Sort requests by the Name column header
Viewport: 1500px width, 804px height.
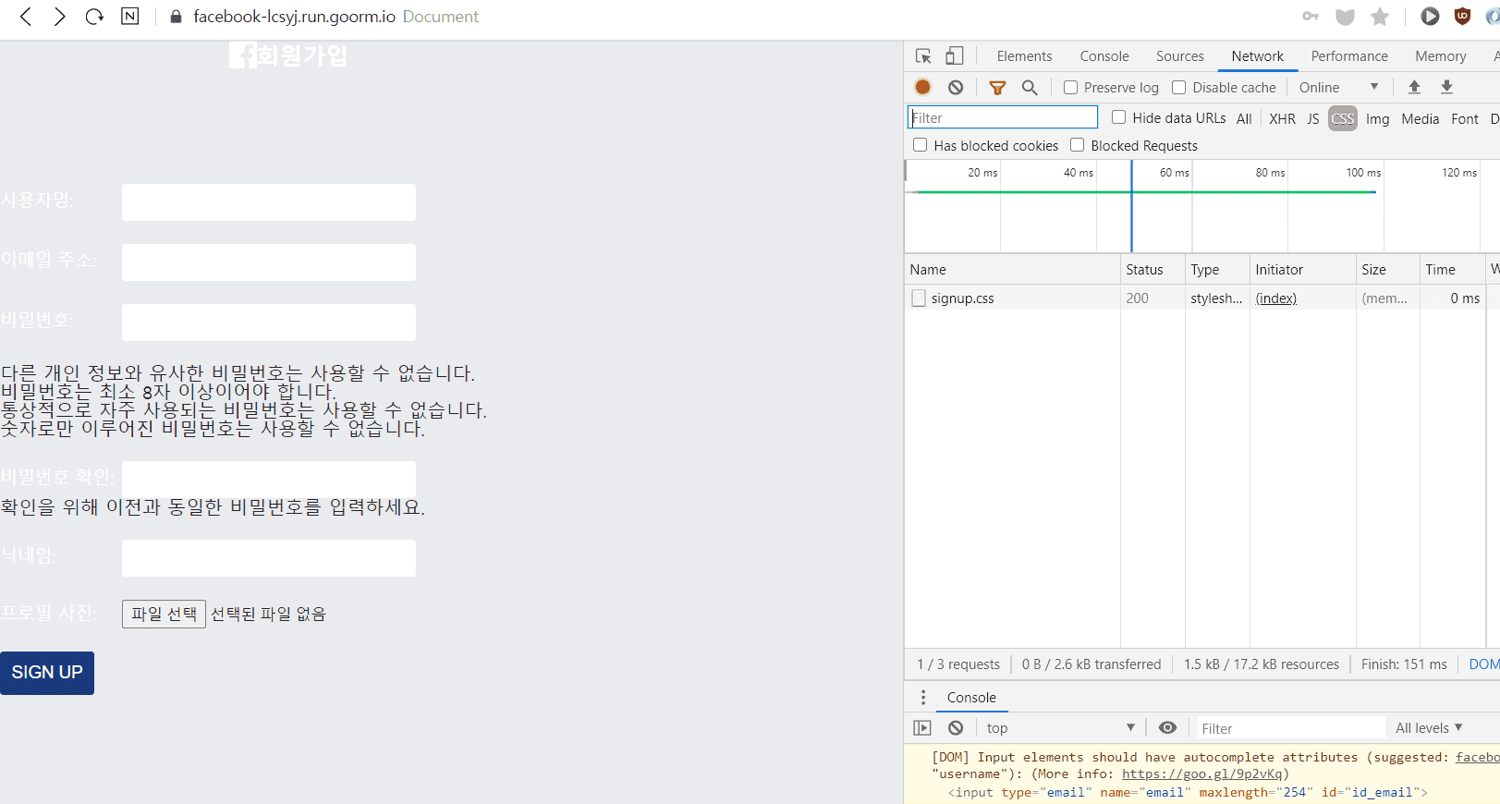[x=1012, y=270]
